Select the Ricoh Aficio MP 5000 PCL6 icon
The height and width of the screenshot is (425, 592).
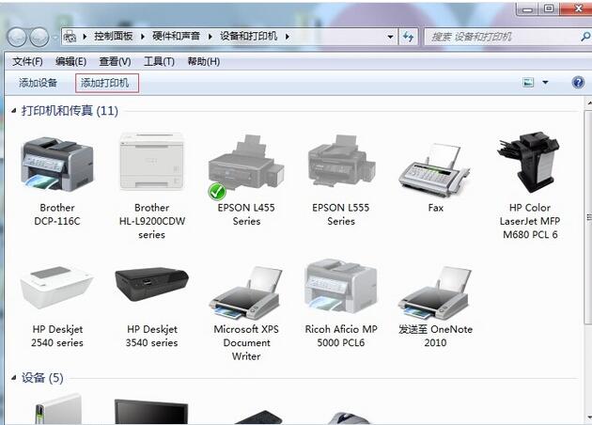341,286
